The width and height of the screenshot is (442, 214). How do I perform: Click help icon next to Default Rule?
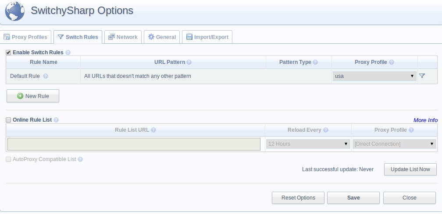pos(46,76)
